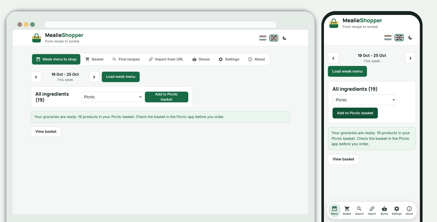Go to previous week in mobile view

(333, 58)
